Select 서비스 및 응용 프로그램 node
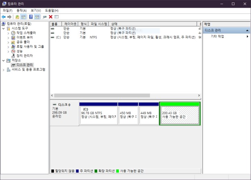This screenshot has height=180, width=251. pos(28,70)
